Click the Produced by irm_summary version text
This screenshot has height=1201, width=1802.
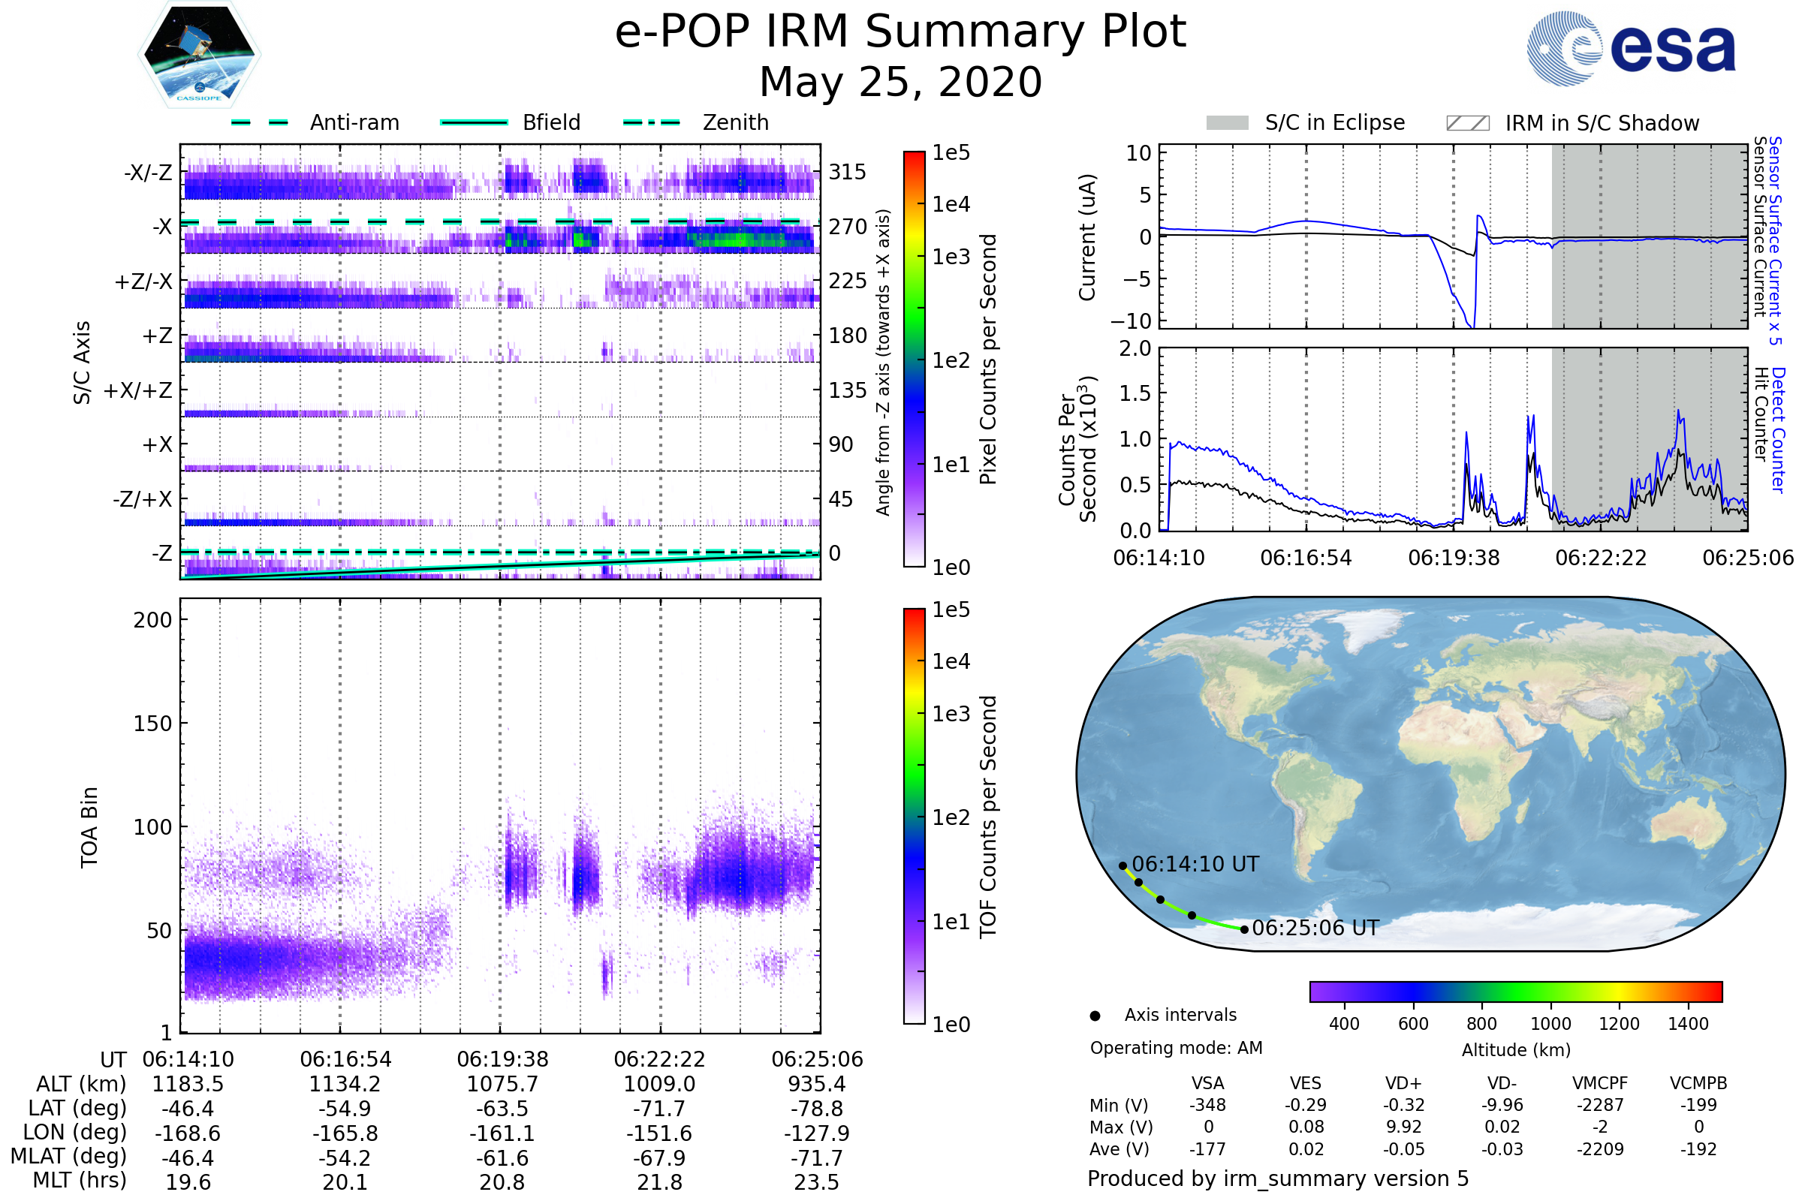[x=1277, y=1178]
